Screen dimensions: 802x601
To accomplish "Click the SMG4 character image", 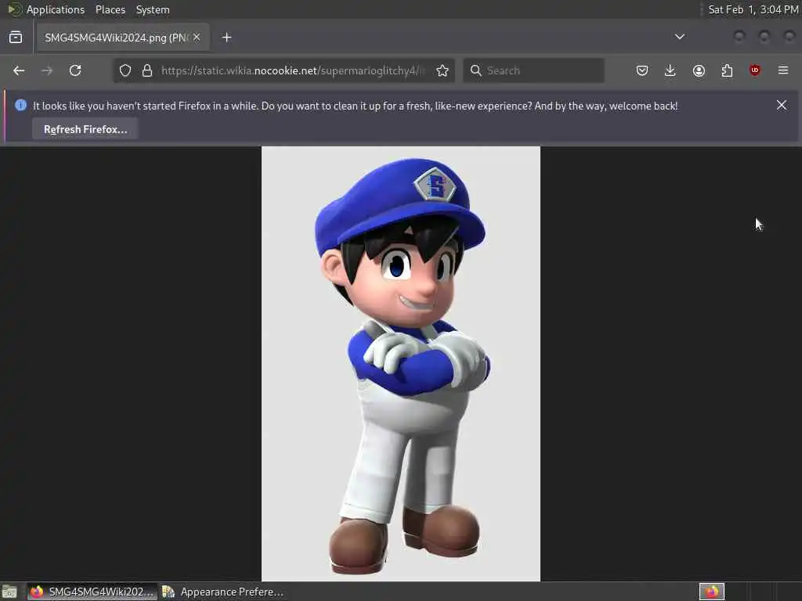I will pyautogui.click(x=400, y=363).
